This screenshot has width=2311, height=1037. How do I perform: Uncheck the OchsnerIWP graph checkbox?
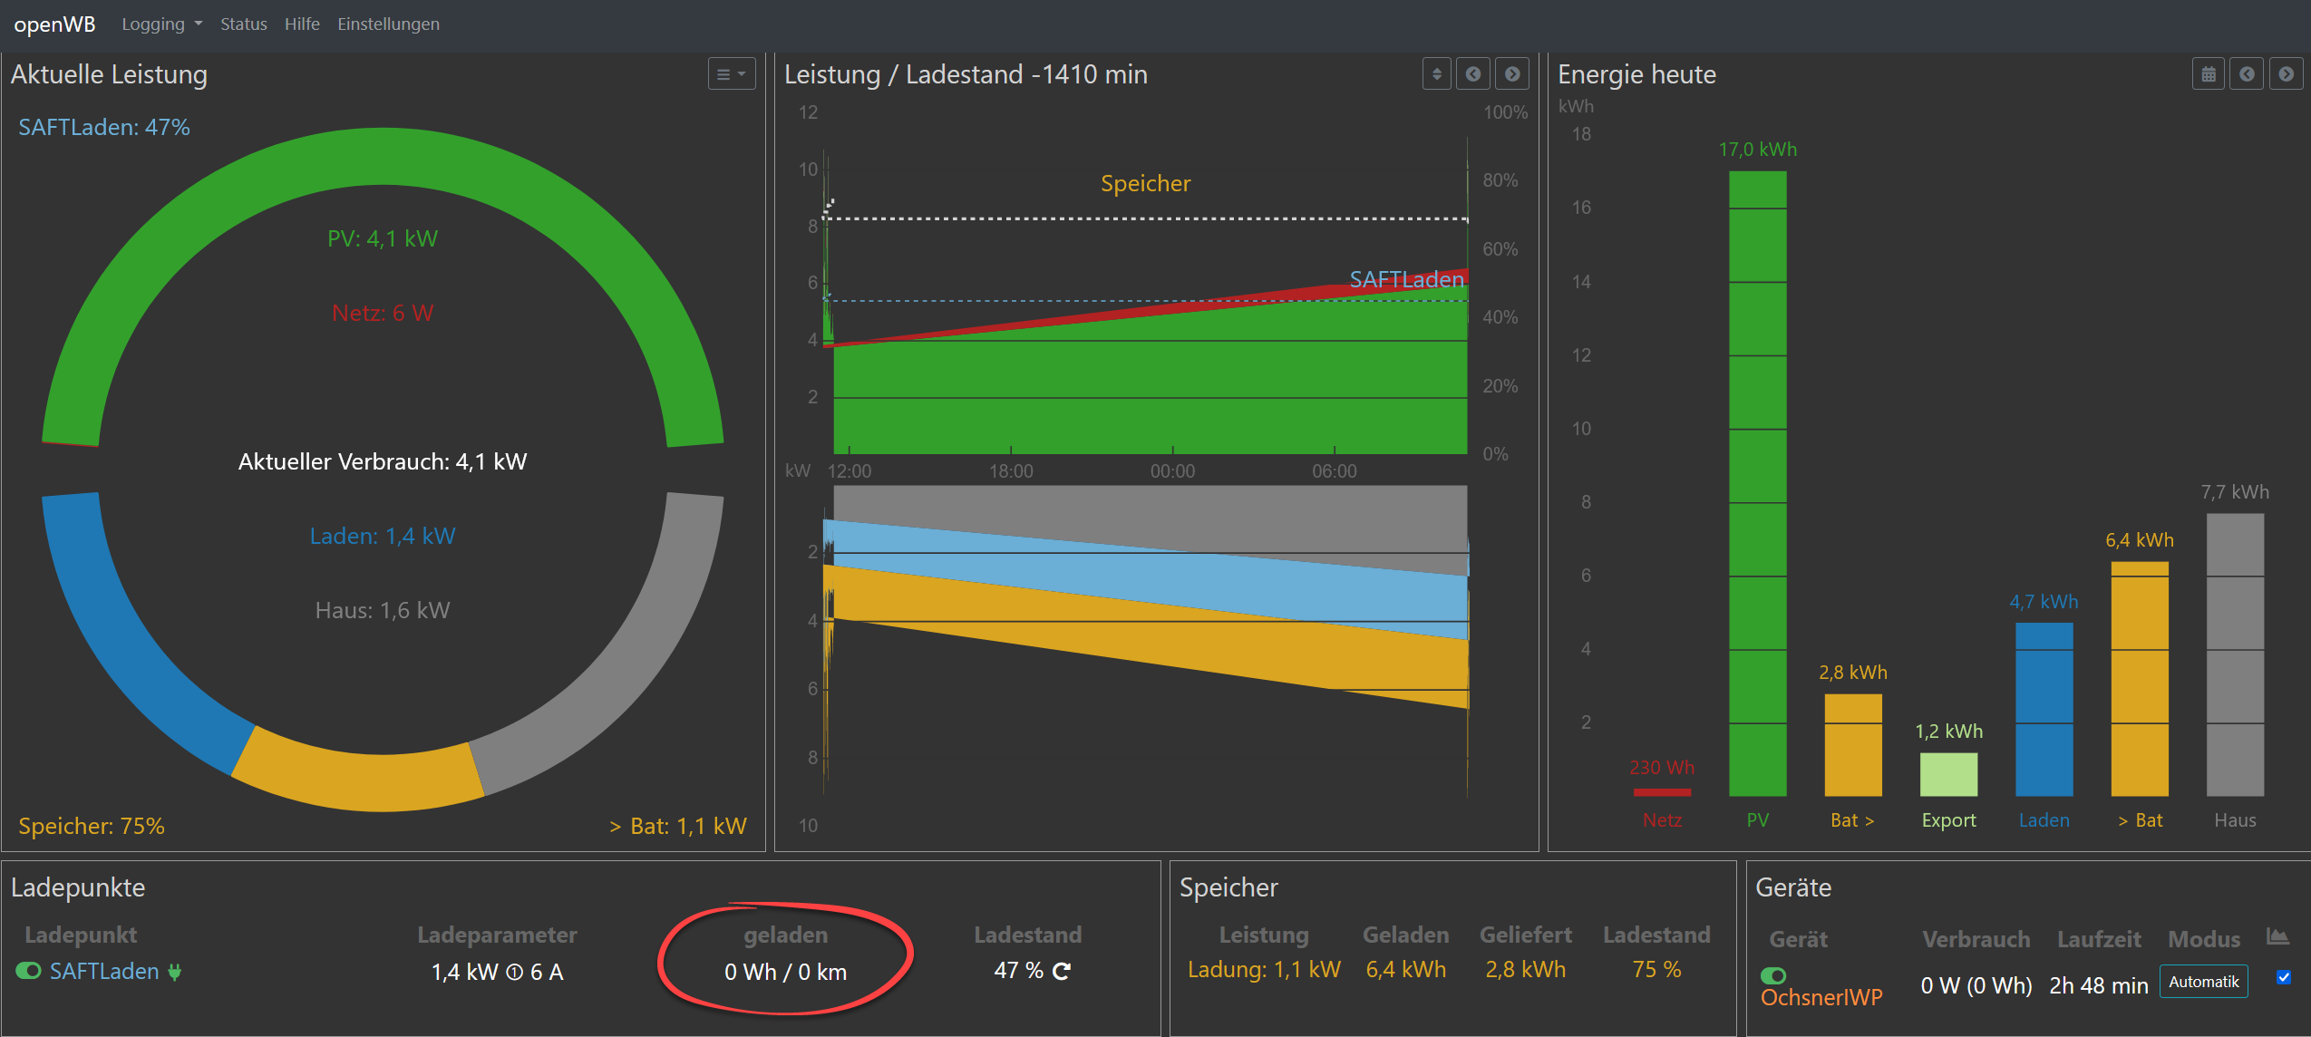click(x=2284, y=977)
